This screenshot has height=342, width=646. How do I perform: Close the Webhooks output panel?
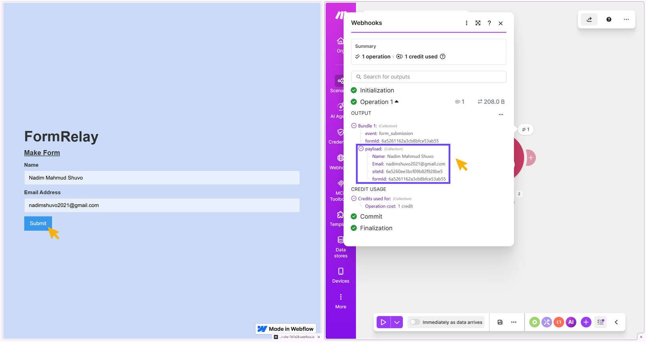(501, 23)
